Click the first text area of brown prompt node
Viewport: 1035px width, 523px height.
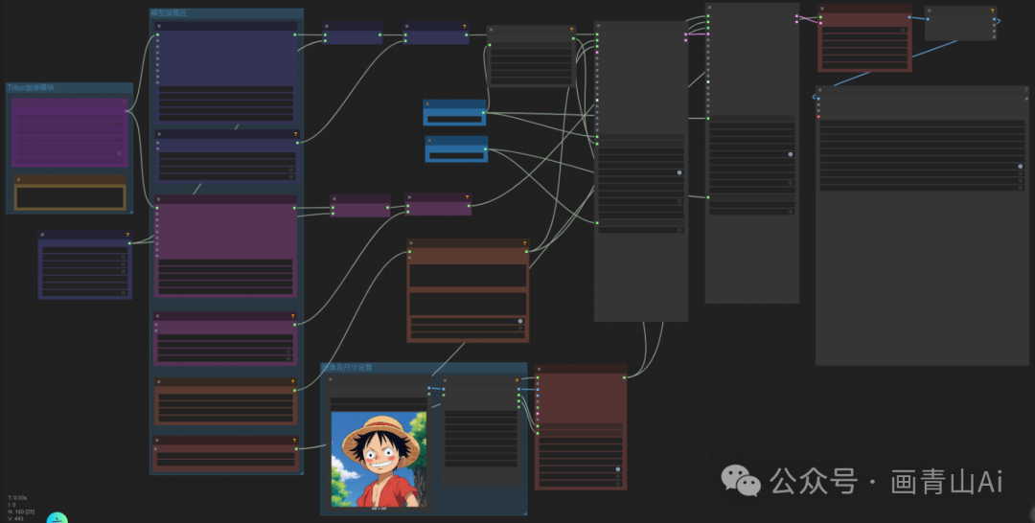click(468, 276)
